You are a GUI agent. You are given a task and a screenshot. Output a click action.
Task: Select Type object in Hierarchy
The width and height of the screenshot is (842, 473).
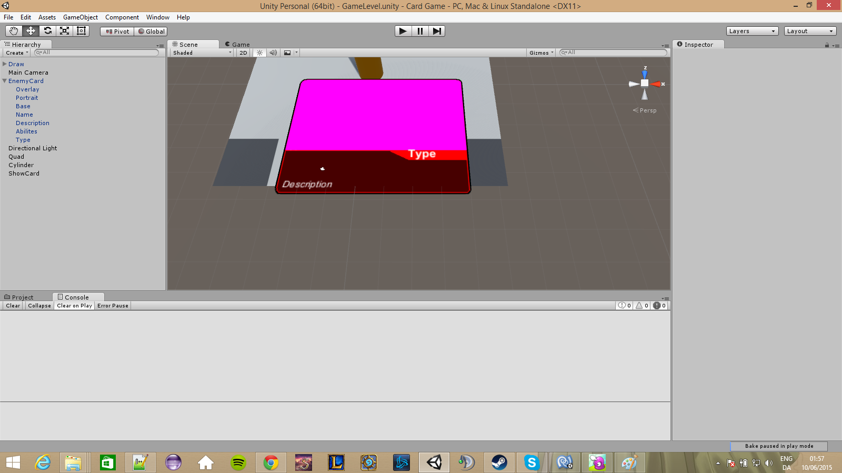click(23, 140)
